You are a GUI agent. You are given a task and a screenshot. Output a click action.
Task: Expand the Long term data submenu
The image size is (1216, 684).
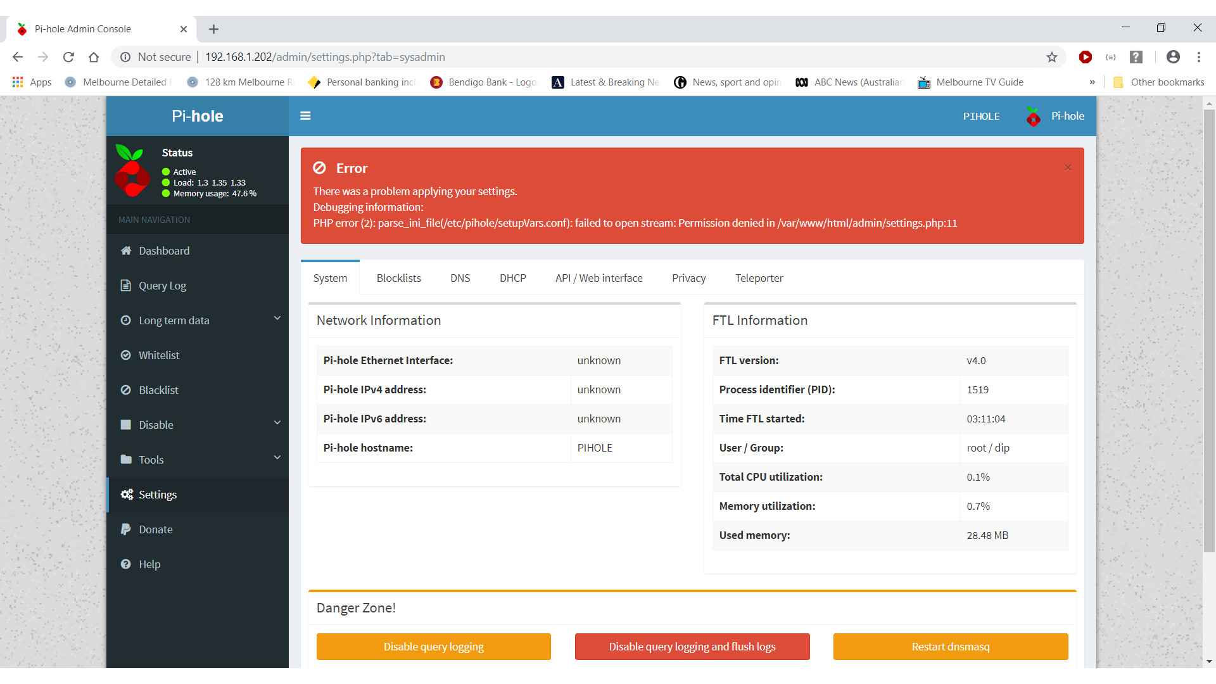point(277,319)
